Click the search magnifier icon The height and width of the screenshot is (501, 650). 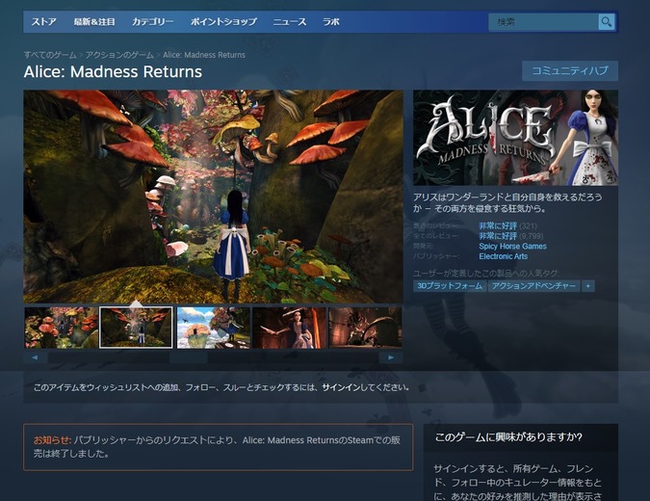tap(606, 21)
